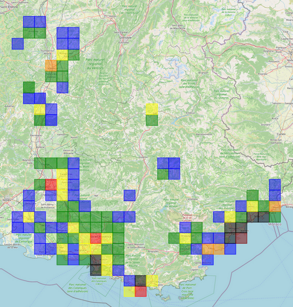Click the Barcelonnette town label
Viewport: 293px width, 307px height.
click(x=204, y=134)
